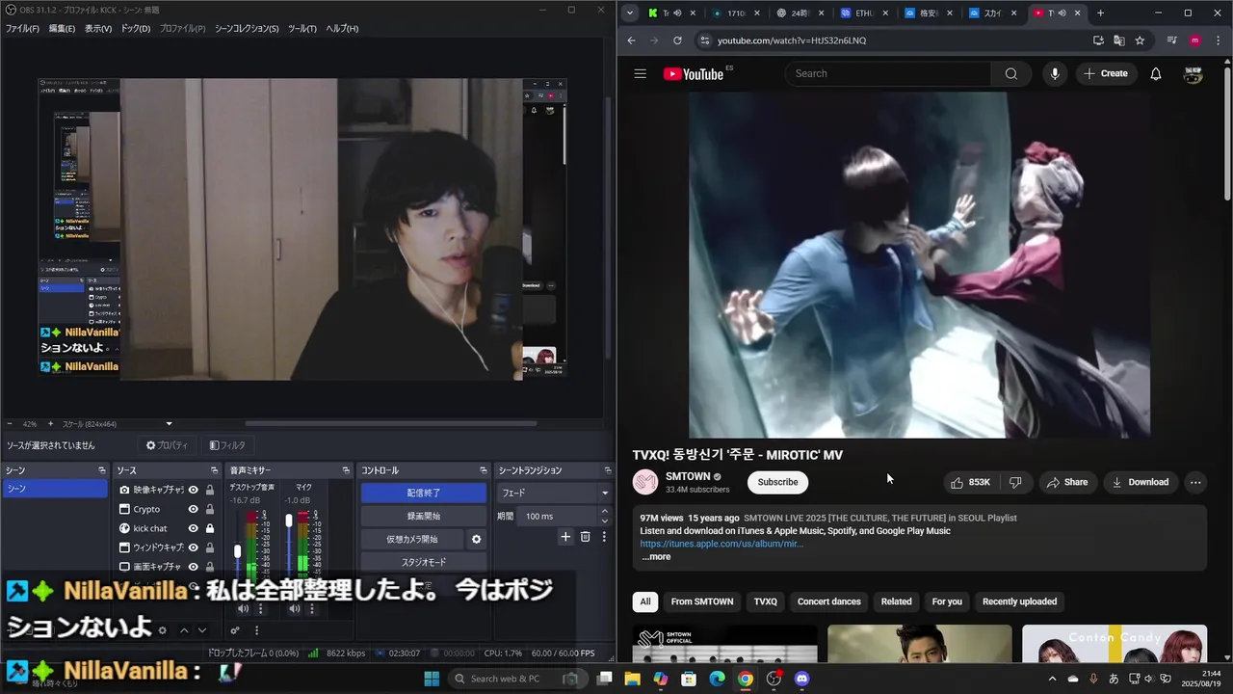Toggle visibility of the ウィンドウキャプチャ source
1233x694 pixels.
[193, 547]
